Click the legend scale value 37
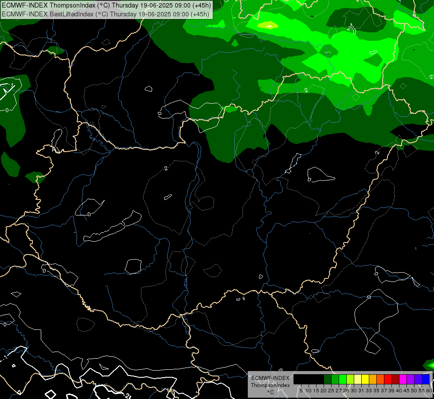434x399 pixels. coord(384,391)
